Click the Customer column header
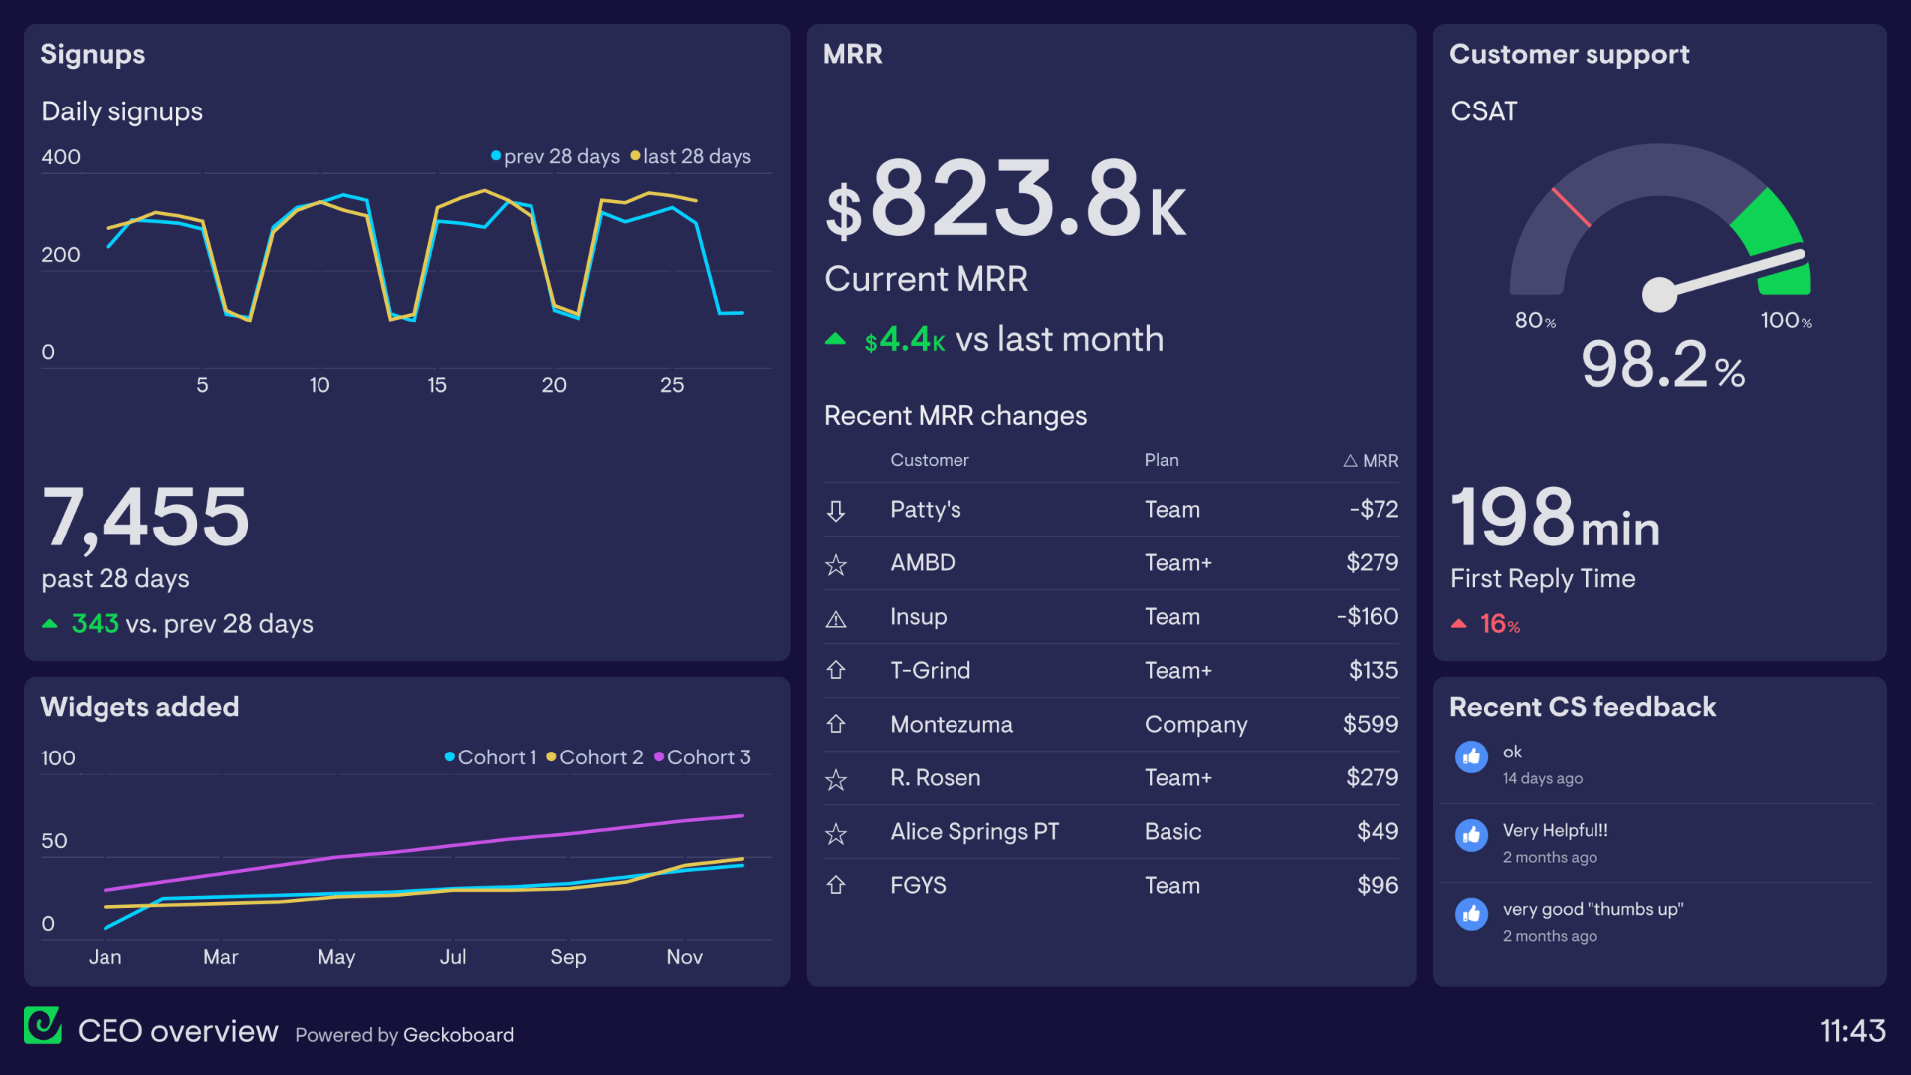Screen dimensions: 1911x1075 tap(929, 460)
